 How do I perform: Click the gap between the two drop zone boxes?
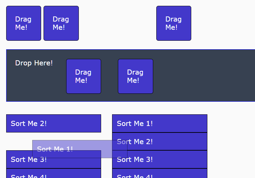[x=109, y=76]
